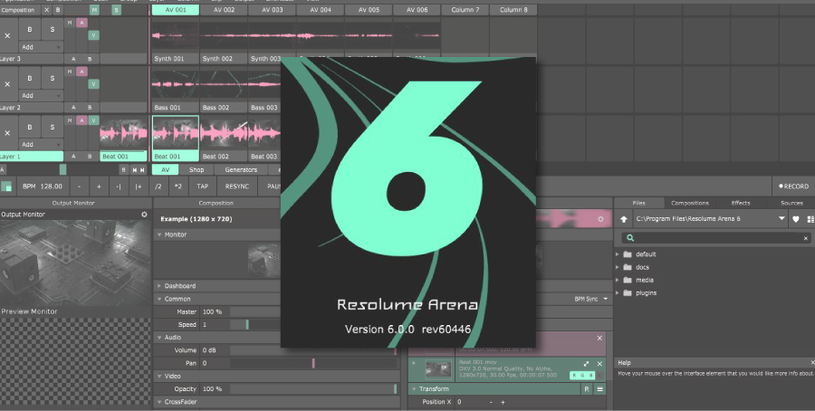Switch to Effects tab
815x411 pixels.
tap(741, 203)
